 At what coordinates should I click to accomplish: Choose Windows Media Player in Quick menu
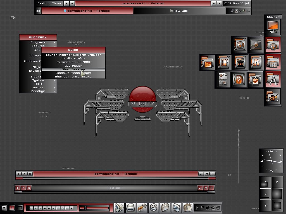click(73, 73)
